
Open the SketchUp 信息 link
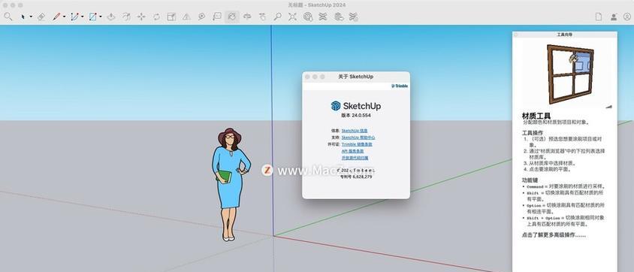355,131
